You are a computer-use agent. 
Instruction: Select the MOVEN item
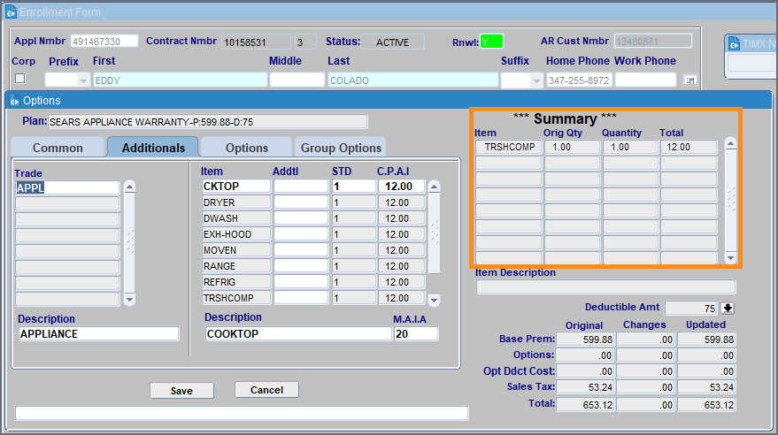[236, 249]
